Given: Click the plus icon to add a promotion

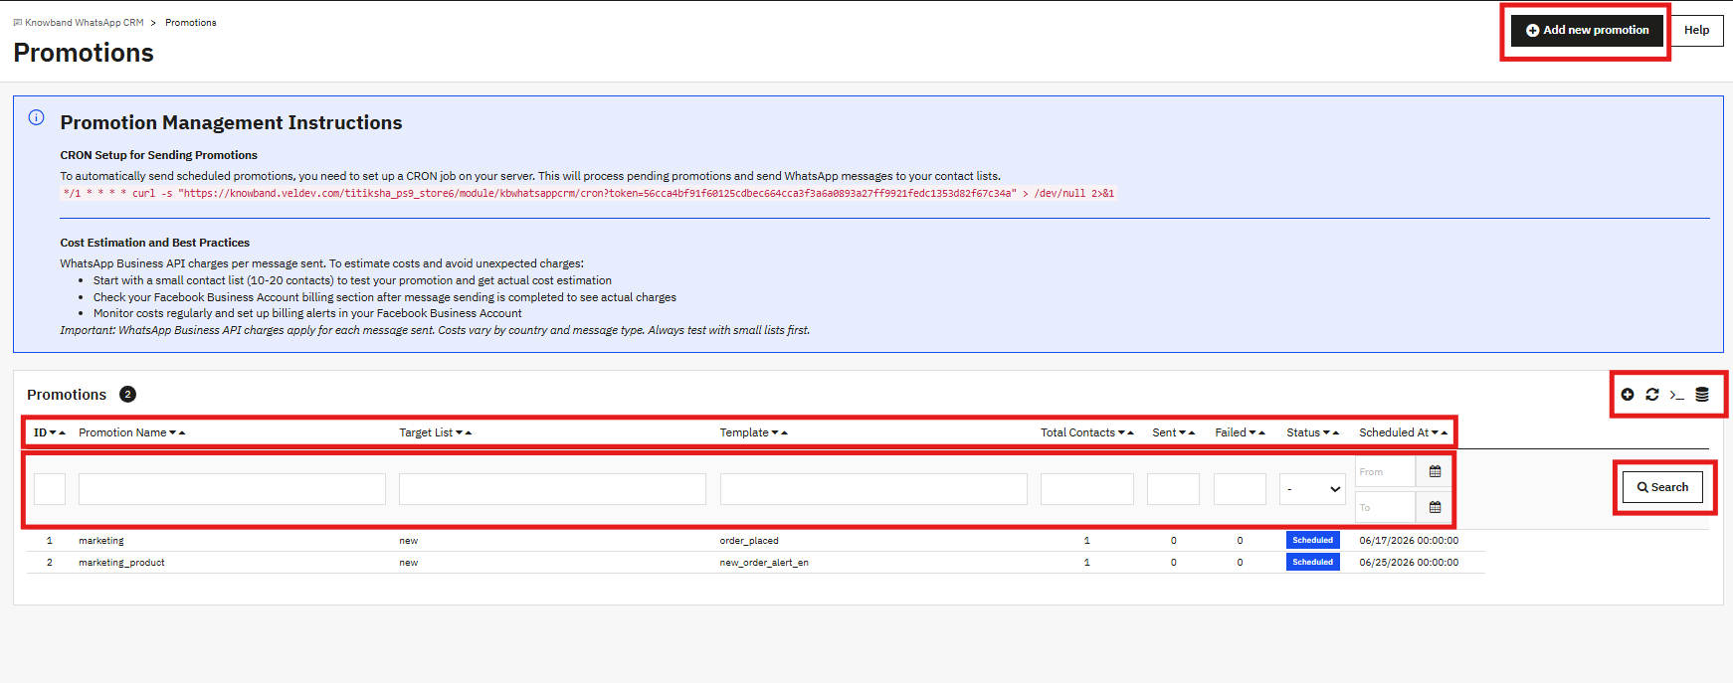Looking at the screenshot, I should pyautogui.click(x=1628, y=395).
